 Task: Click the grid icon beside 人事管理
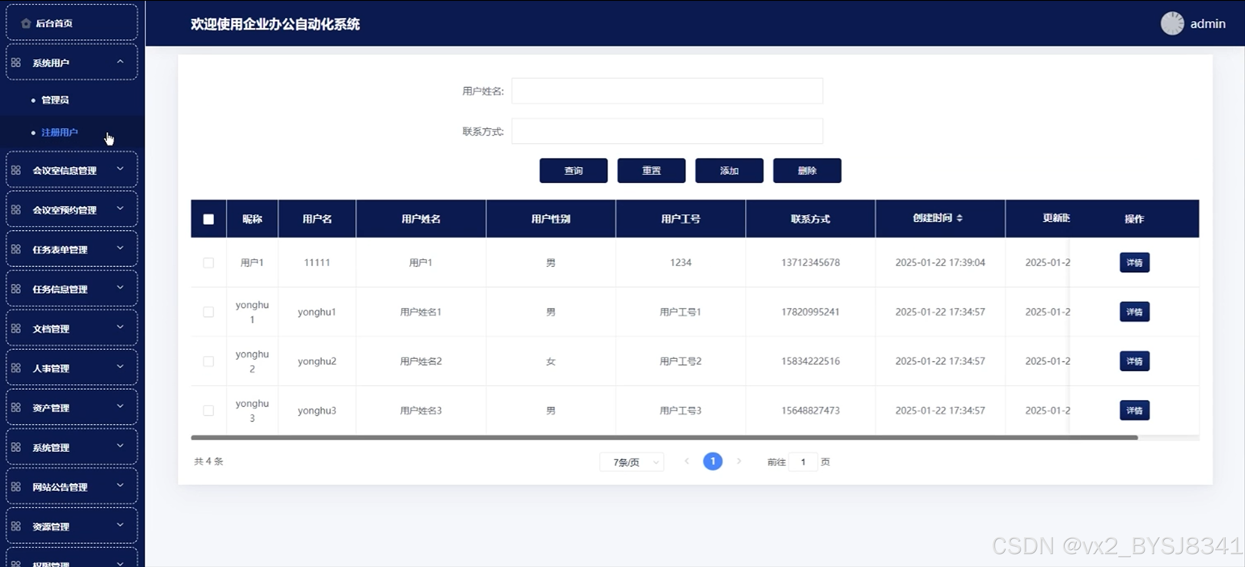(16, 368)
